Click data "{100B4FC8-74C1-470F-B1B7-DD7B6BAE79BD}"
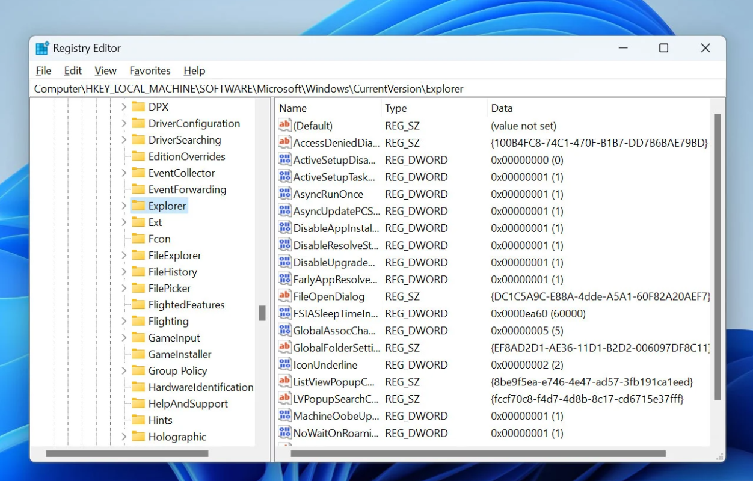 600,142
